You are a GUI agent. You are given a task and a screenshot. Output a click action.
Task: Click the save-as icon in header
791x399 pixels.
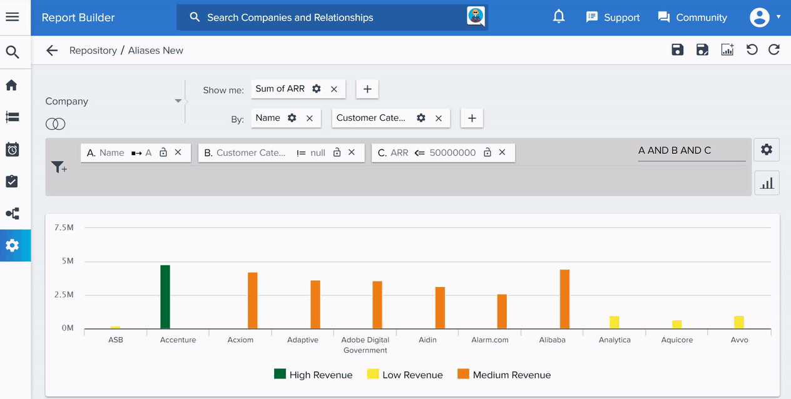click(x=702, y=50)
